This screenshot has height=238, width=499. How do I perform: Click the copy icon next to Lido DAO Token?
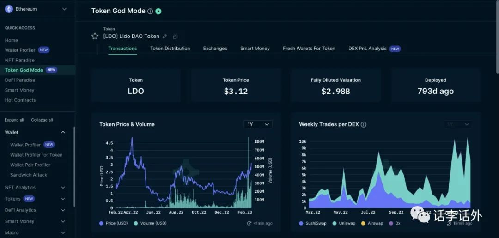175,37
